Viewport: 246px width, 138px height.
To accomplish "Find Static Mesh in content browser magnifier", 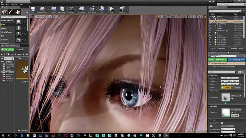I will coord(235,99).
